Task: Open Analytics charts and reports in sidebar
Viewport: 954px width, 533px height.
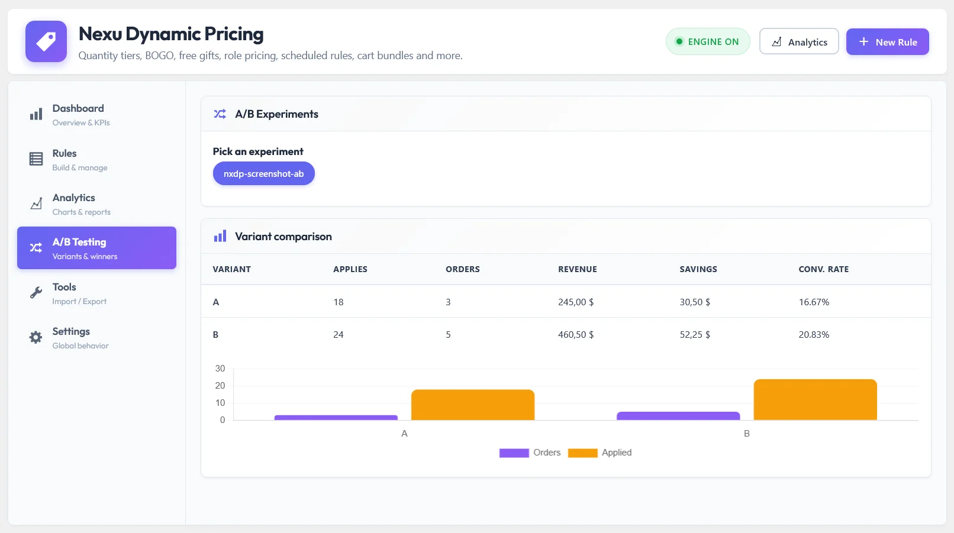Action: (x=96, y=204)
